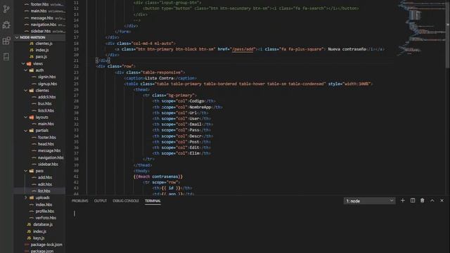
Task: Open package-lock.json file
Action: coord(46,245)
